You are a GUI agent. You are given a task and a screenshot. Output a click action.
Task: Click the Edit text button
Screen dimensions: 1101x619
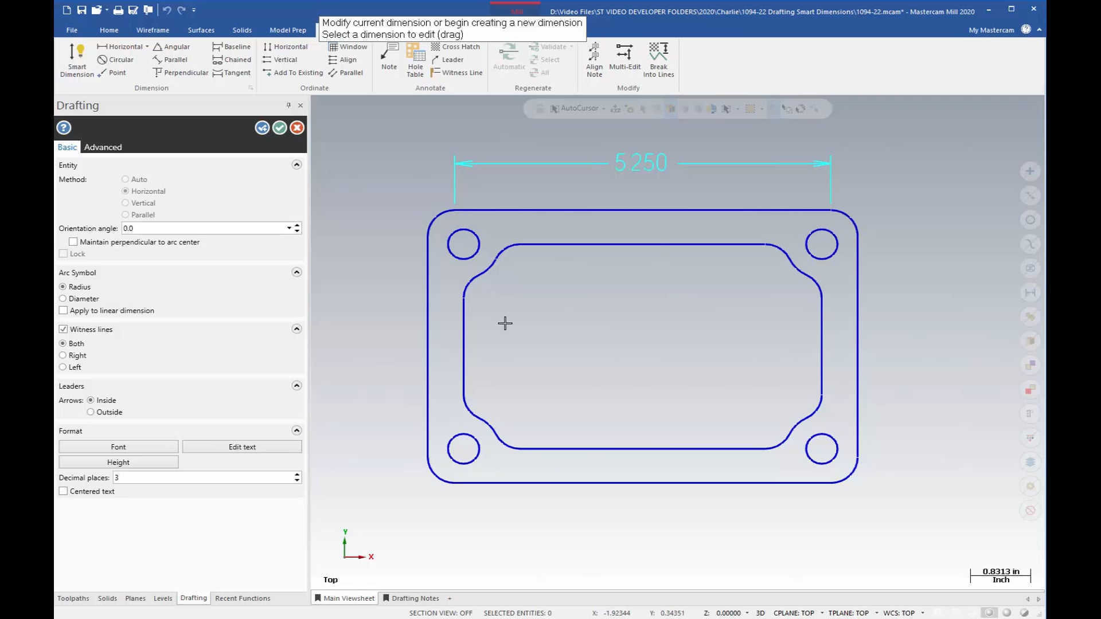(x=242, y=447)
